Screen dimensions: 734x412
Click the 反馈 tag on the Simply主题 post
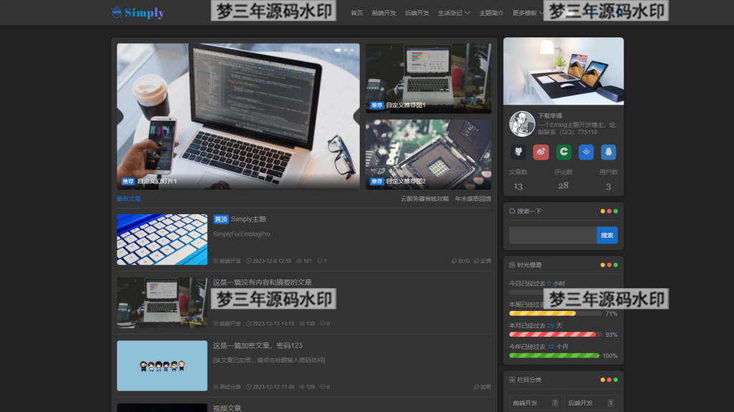click(482, 261)
